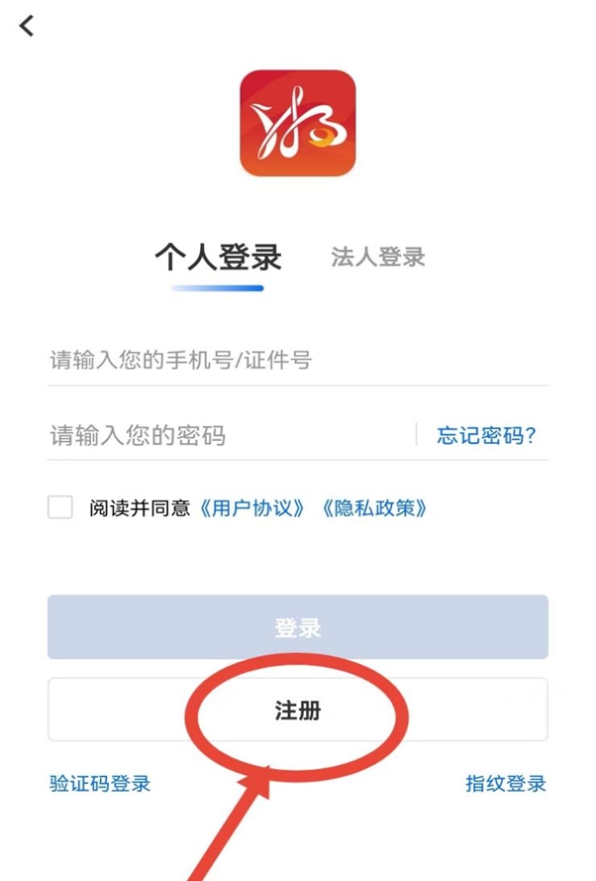Click the 阅读并同意 label text

click(140, 508)
